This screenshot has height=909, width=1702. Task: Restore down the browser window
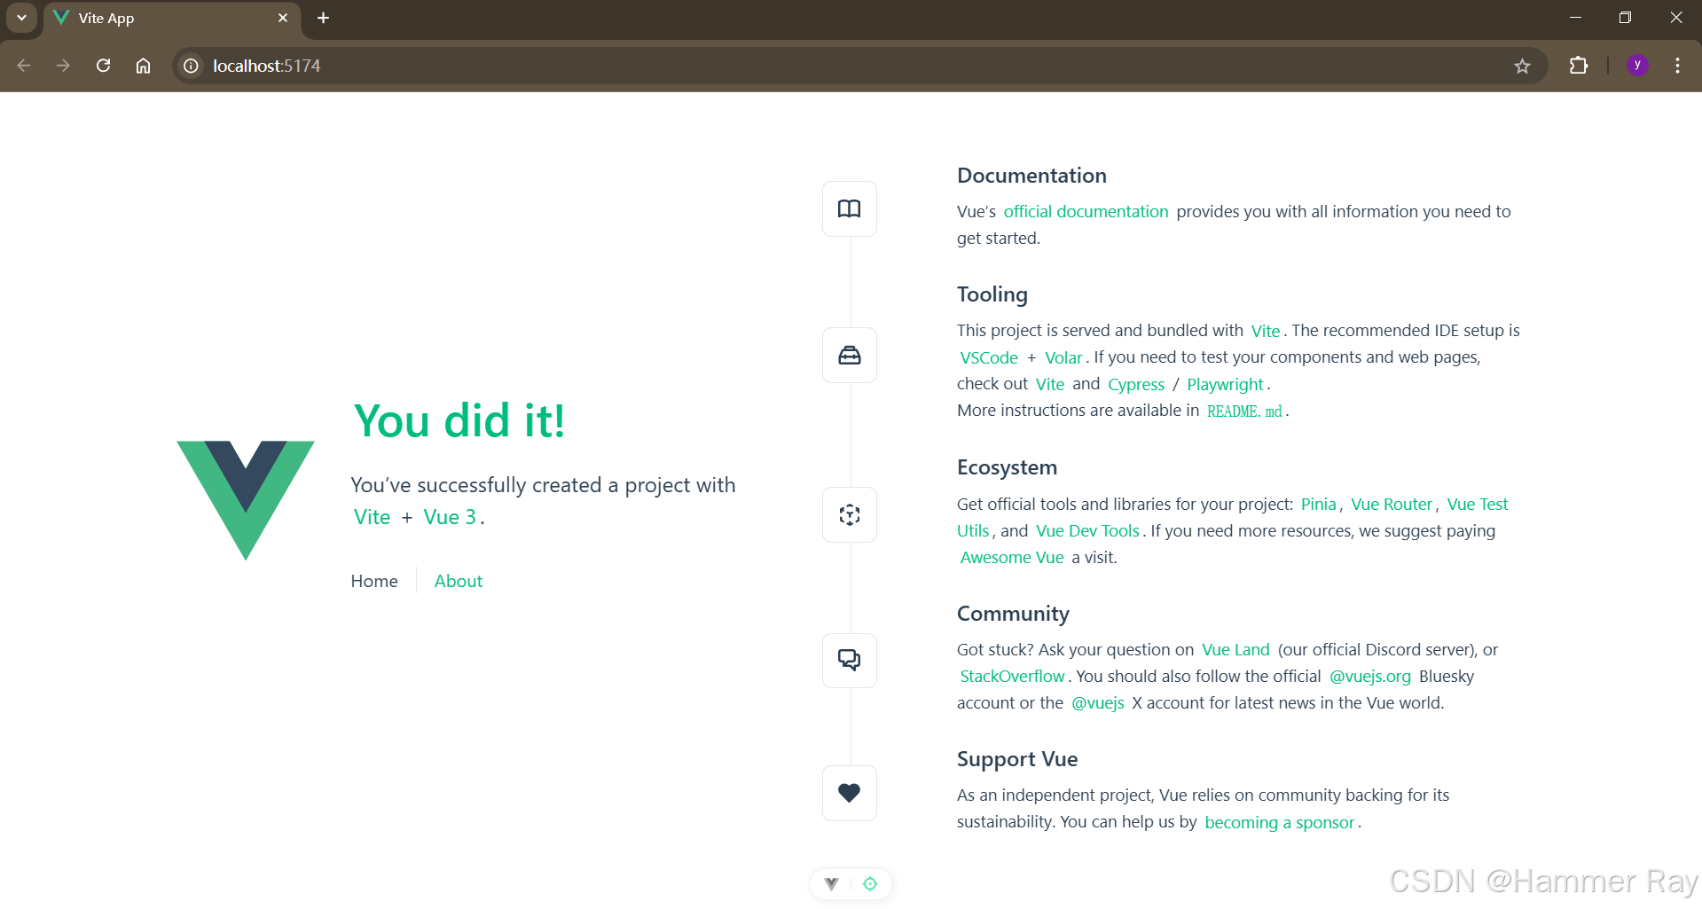(x=1625, y=18)
